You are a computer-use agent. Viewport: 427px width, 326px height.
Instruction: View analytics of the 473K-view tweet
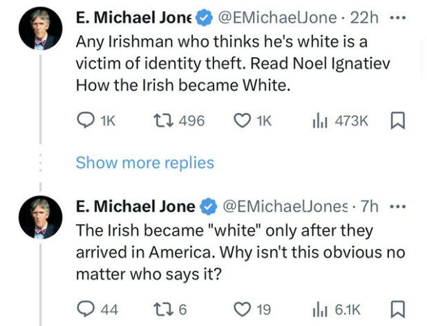tap(319, 121)
